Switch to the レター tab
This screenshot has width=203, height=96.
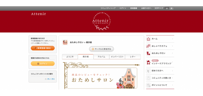pos(133,57)
